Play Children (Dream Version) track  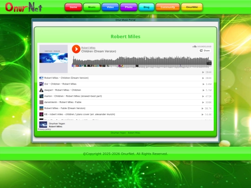point(76,49)
